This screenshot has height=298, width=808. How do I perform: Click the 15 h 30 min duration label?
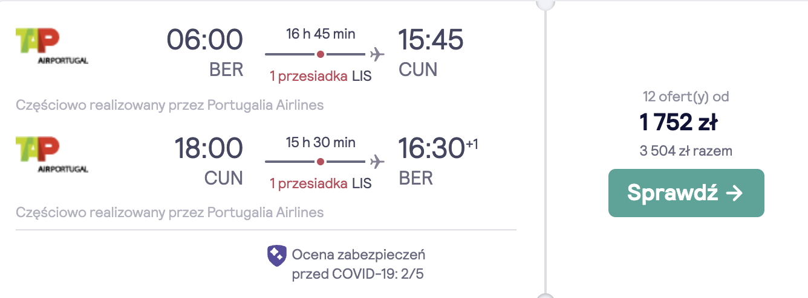tap(321, 142)
